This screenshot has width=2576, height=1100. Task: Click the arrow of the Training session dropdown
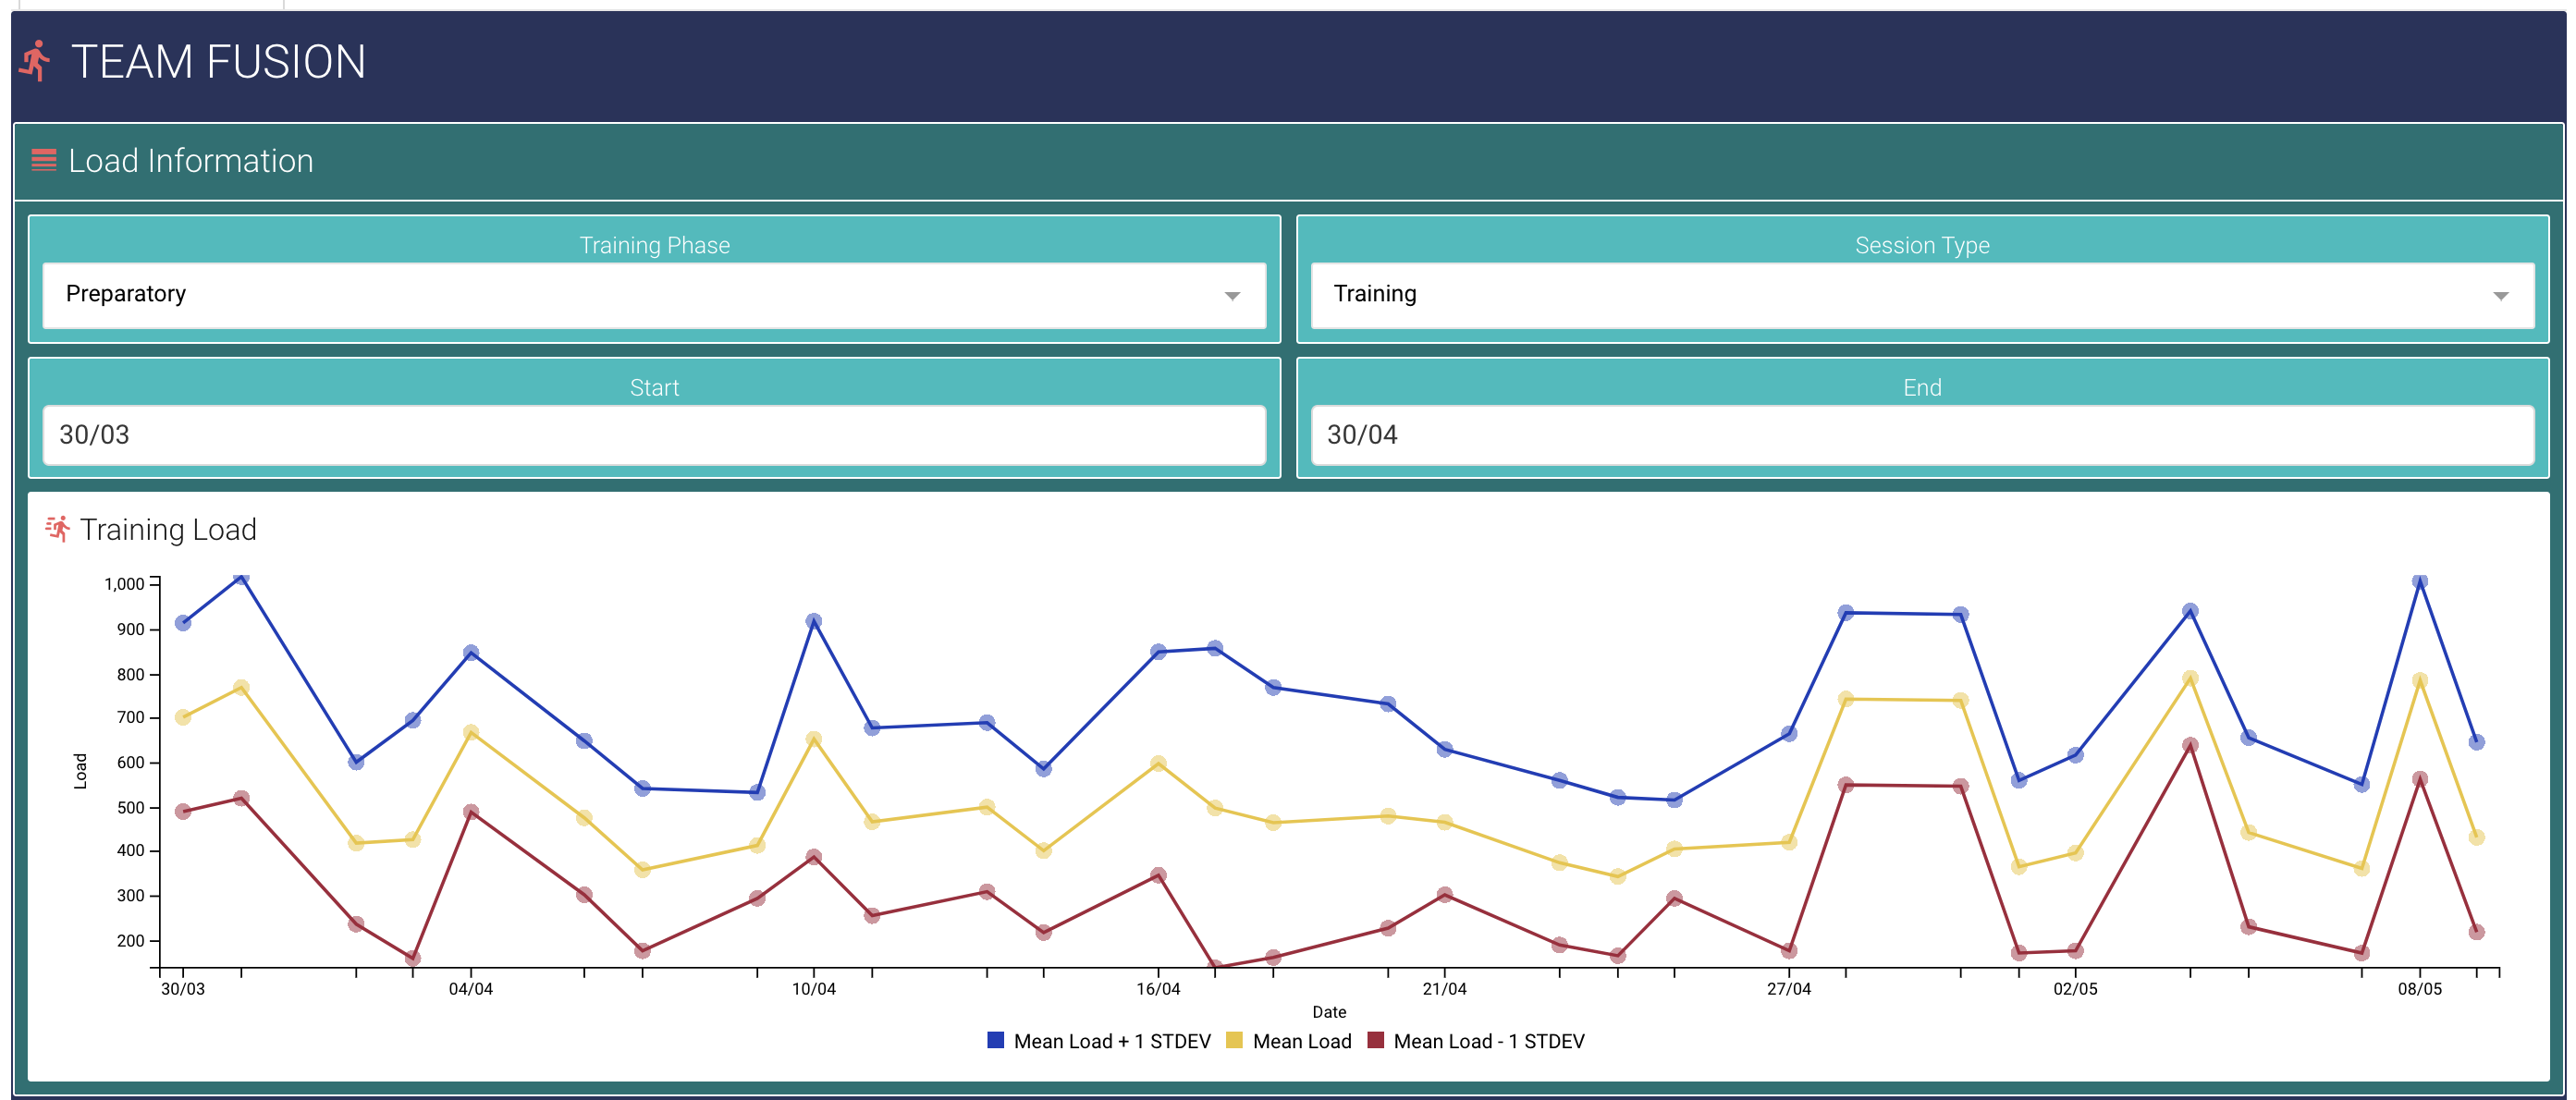(2500, 296)
